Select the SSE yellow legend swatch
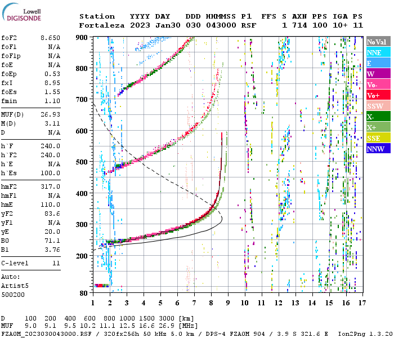 click(378, 138)
